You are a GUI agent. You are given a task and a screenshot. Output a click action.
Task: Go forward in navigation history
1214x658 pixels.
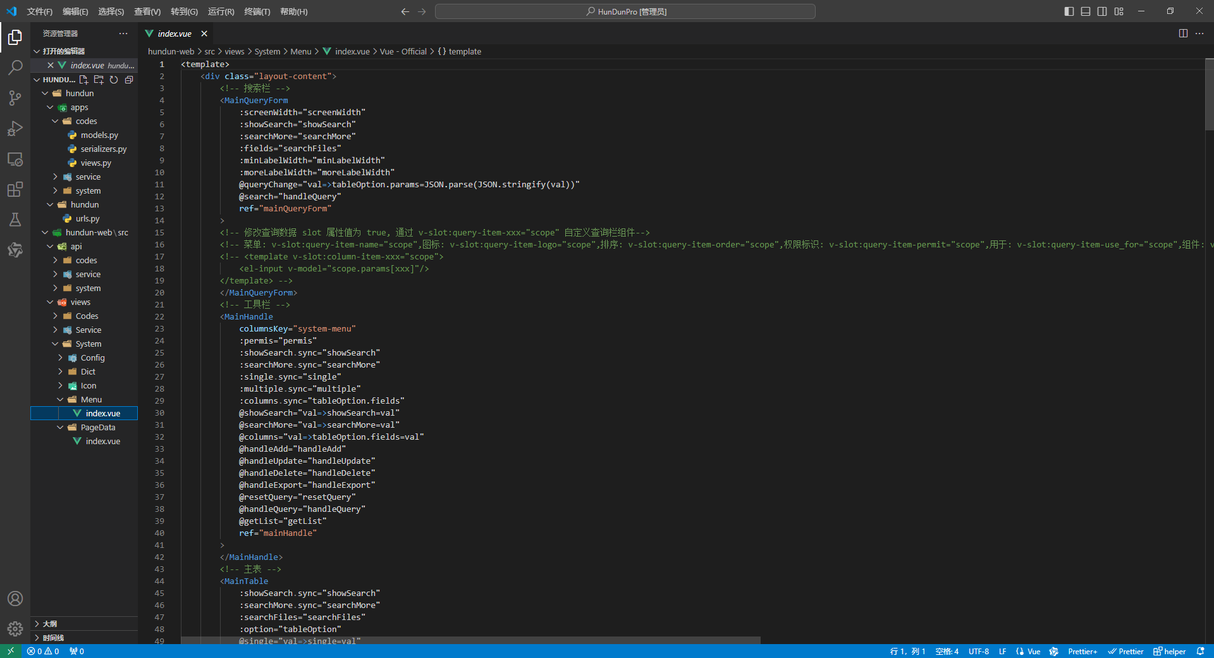coord(422,11)
